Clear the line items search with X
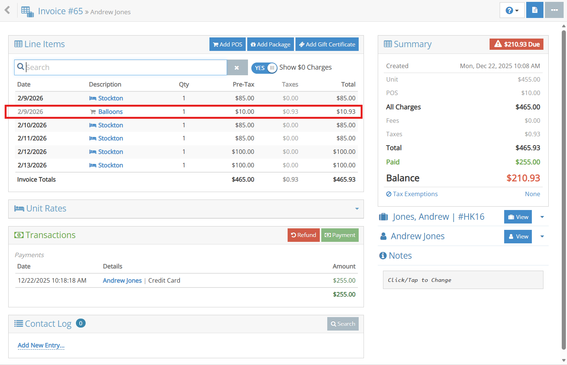 tap(237, 68)
